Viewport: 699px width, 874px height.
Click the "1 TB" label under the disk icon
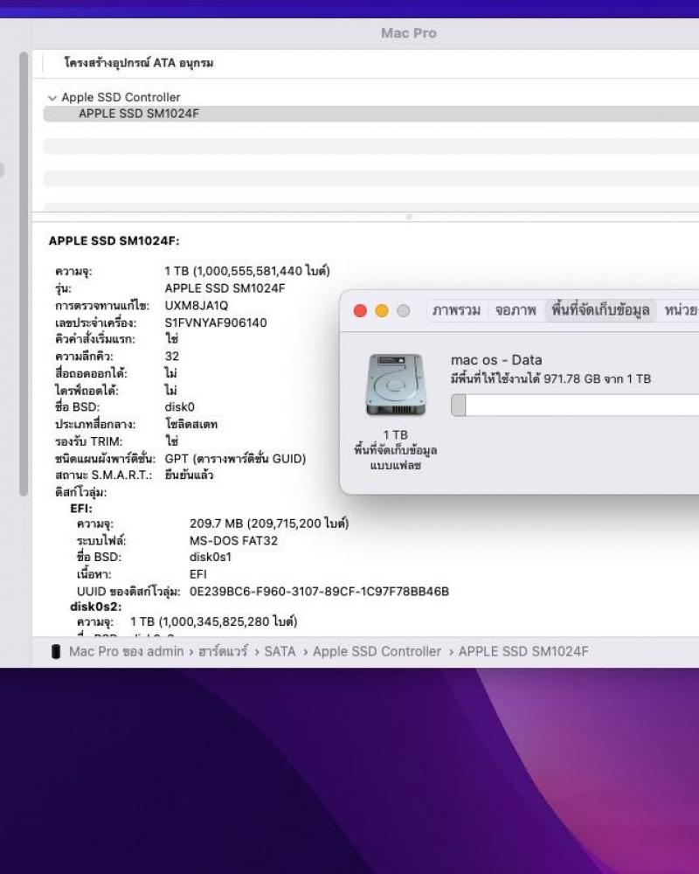[x=395, y=434]
